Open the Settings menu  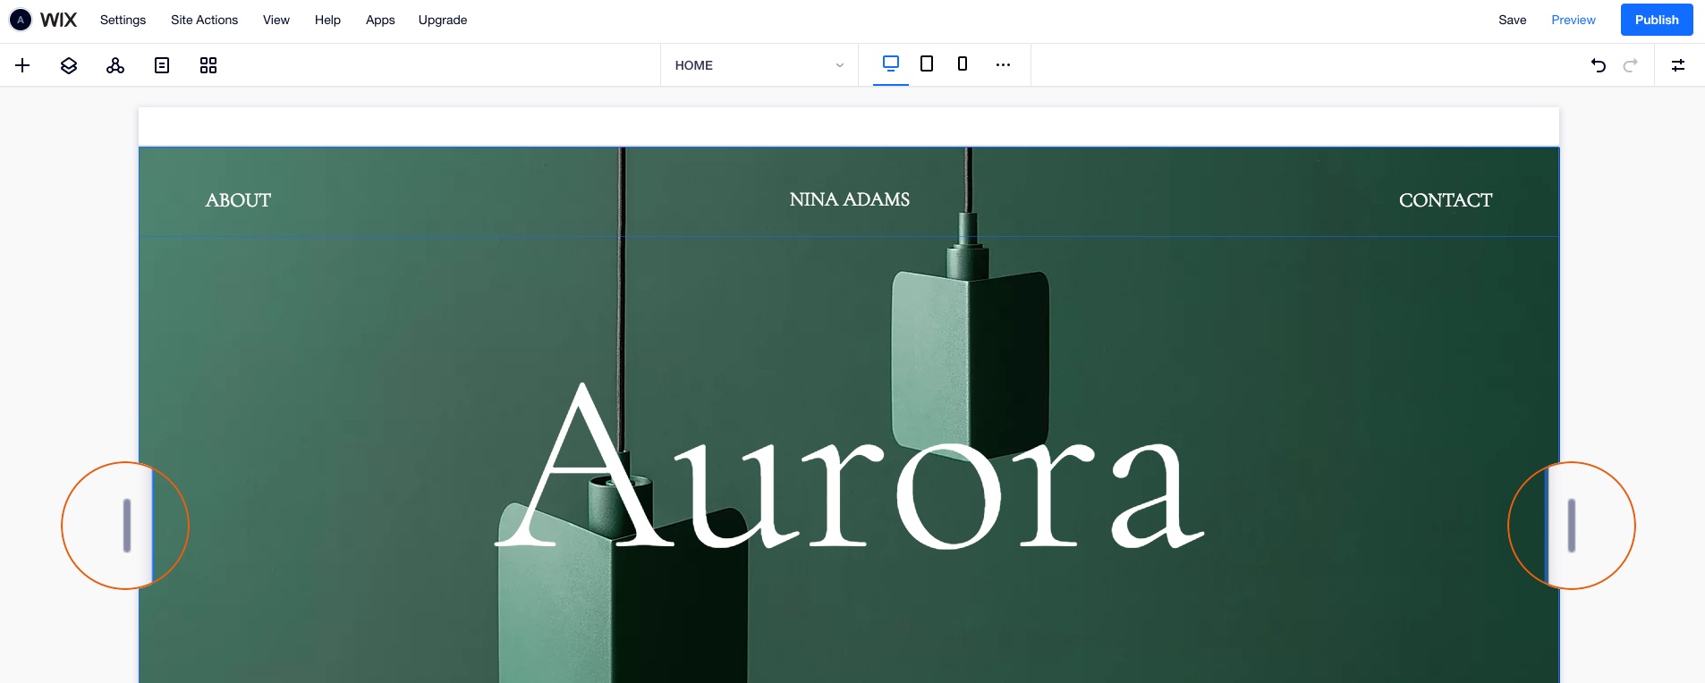pyautogui.click(x=123, y=20)
